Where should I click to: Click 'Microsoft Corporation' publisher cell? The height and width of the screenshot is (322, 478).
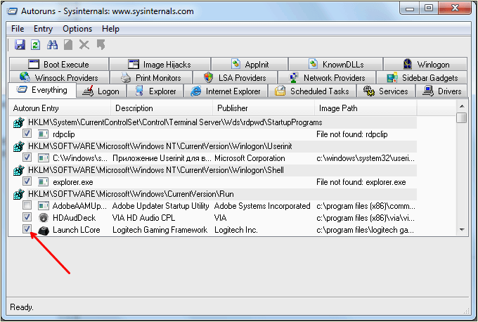pos(250,158)
